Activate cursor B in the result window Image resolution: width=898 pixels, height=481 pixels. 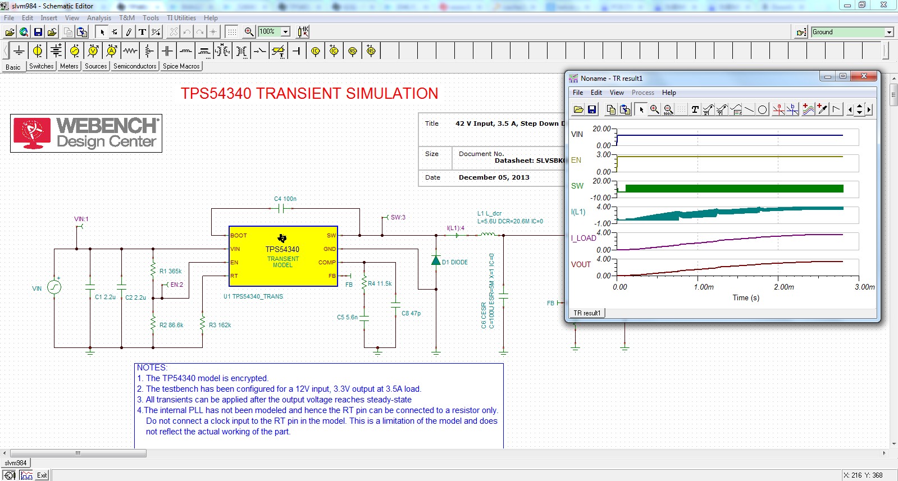(792, 109)
